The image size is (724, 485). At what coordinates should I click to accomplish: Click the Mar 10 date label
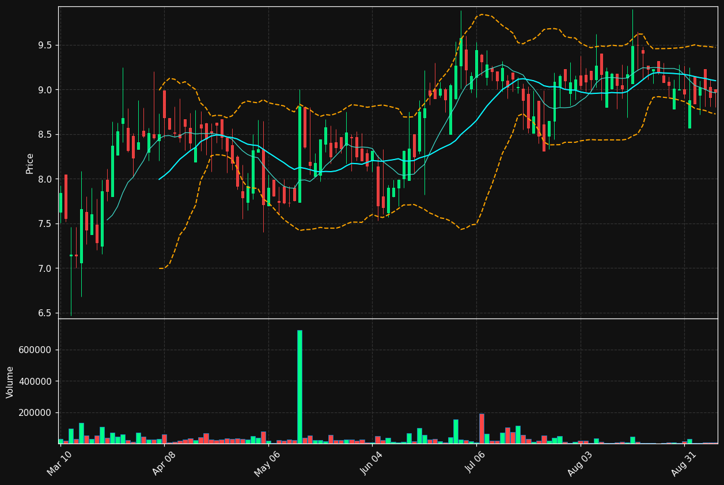point(59,463)
